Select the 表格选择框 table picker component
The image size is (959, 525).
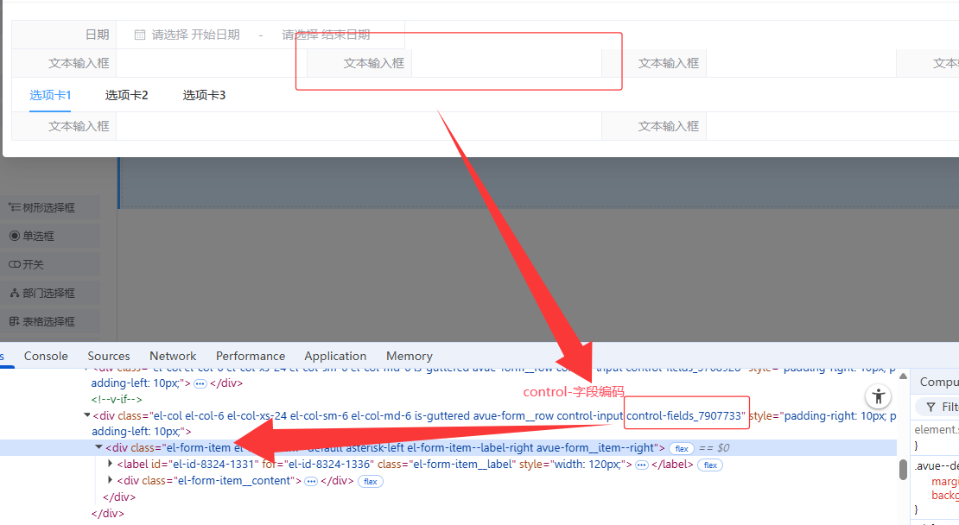[48, 321]
